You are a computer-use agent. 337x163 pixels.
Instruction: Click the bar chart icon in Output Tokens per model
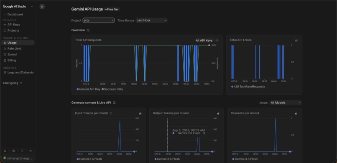click(218, 113)
